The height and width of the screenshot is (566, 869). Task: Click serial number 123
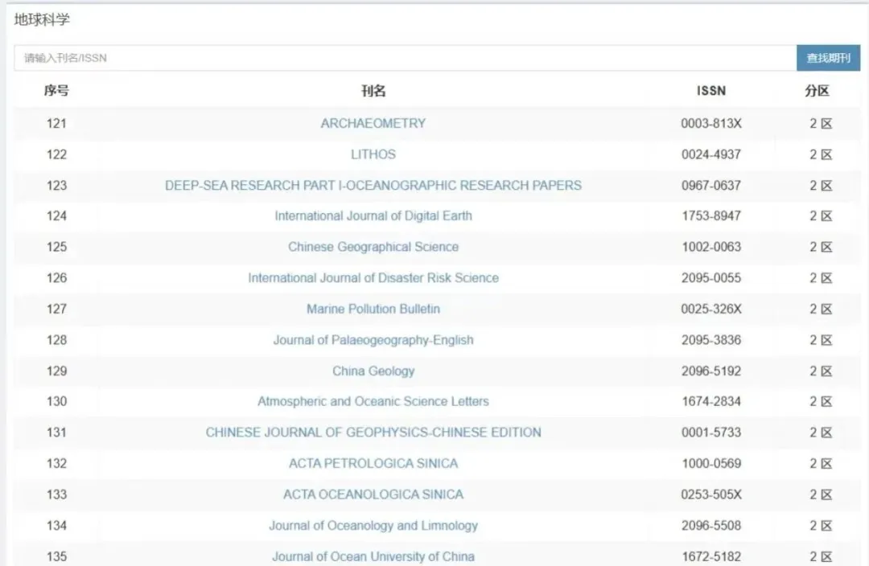point(56,186)
